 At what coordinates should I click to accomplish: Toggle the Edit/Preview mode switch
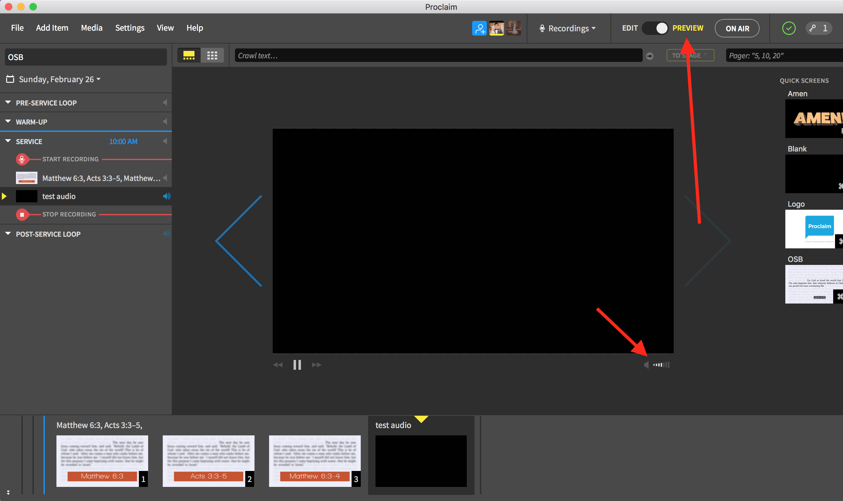click(x=655, y=28)
